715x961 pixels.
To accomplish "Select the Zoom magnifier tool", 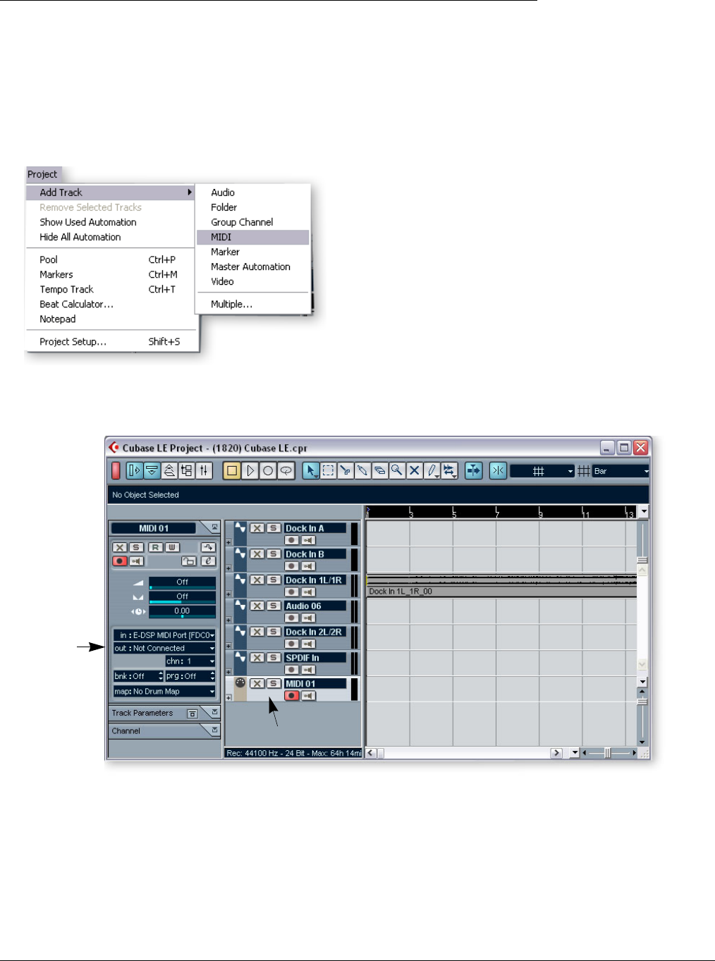I will click(397, 471).
